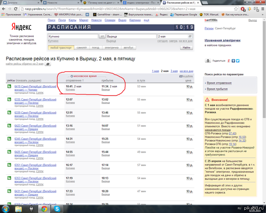
Task: Click the Chrome icon in the taskbar
Action: click(44, 208)
